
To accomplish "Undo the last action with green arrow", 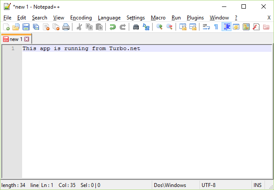I will [113, 27].
